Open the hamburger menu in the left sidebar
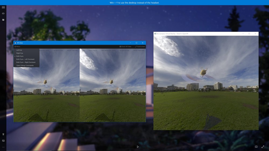Image resolution: width=269 pixels, height=151 pixels. pos(3,7)
